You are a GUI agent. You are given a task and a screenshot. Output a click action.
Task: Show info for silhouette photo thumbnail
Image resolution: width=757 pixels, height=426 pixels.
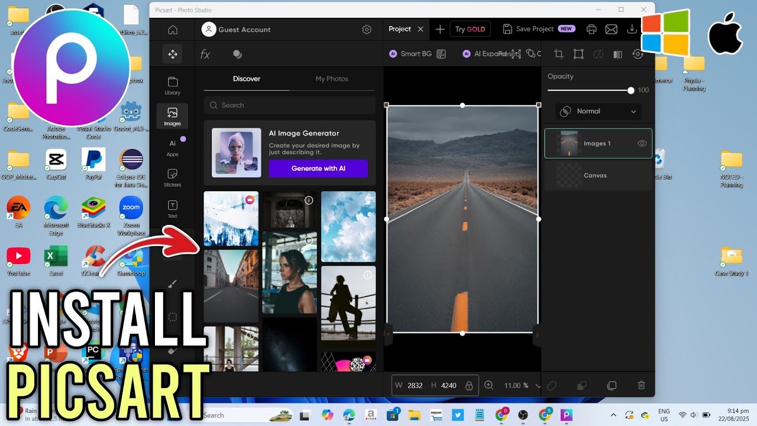(367, 275)
